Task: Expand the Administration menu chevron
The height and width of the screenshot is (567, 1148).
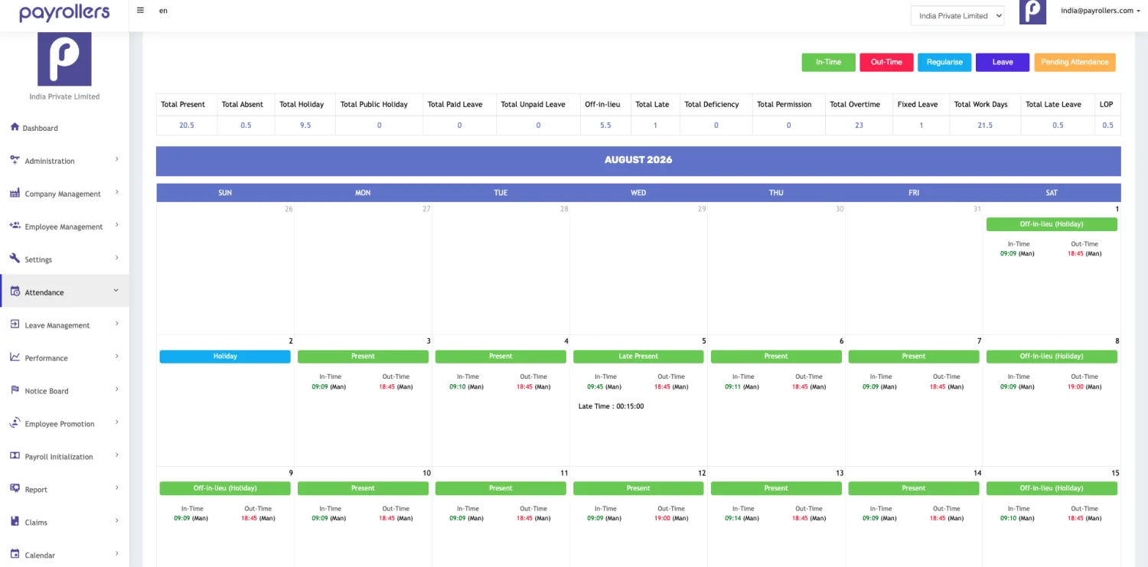Action: pyautogui.click(x=117, y=159)
